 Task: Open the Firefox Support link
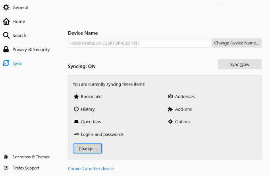[x=26, y=168]
